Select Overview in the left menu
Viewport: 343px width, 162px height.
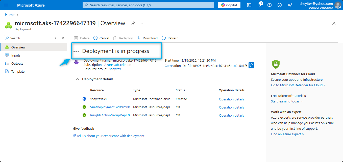coord(33,47)
